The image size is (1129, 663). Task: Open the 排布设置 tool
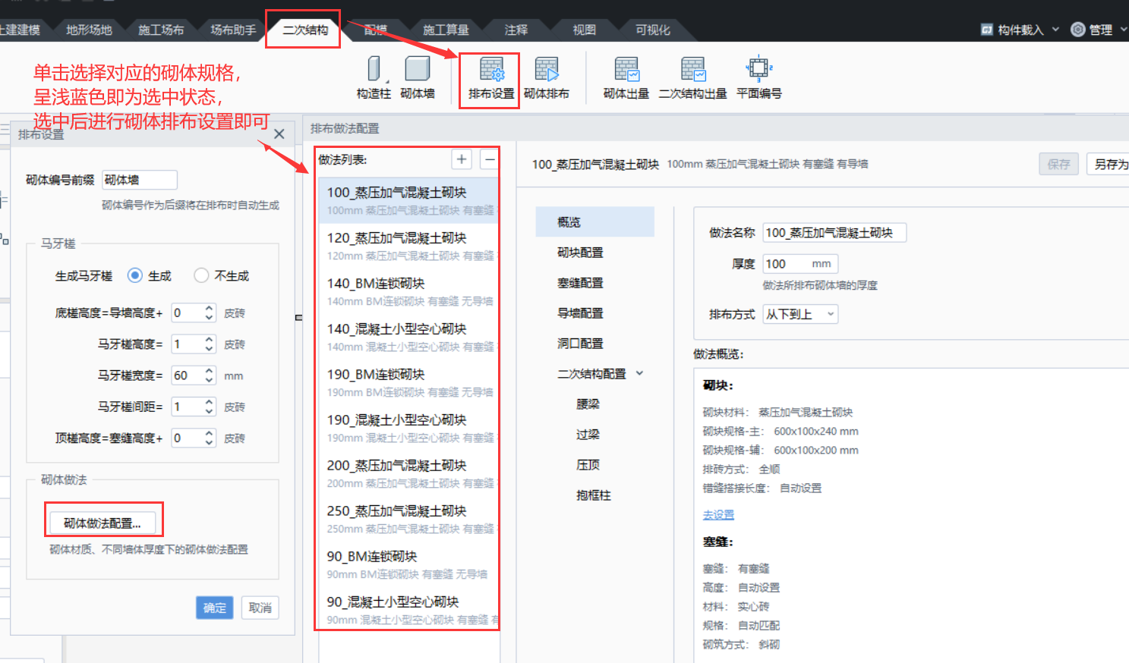point(491,79)
